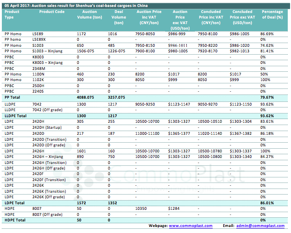Click the 'LLDPE Total' row label

click(15, 114)
